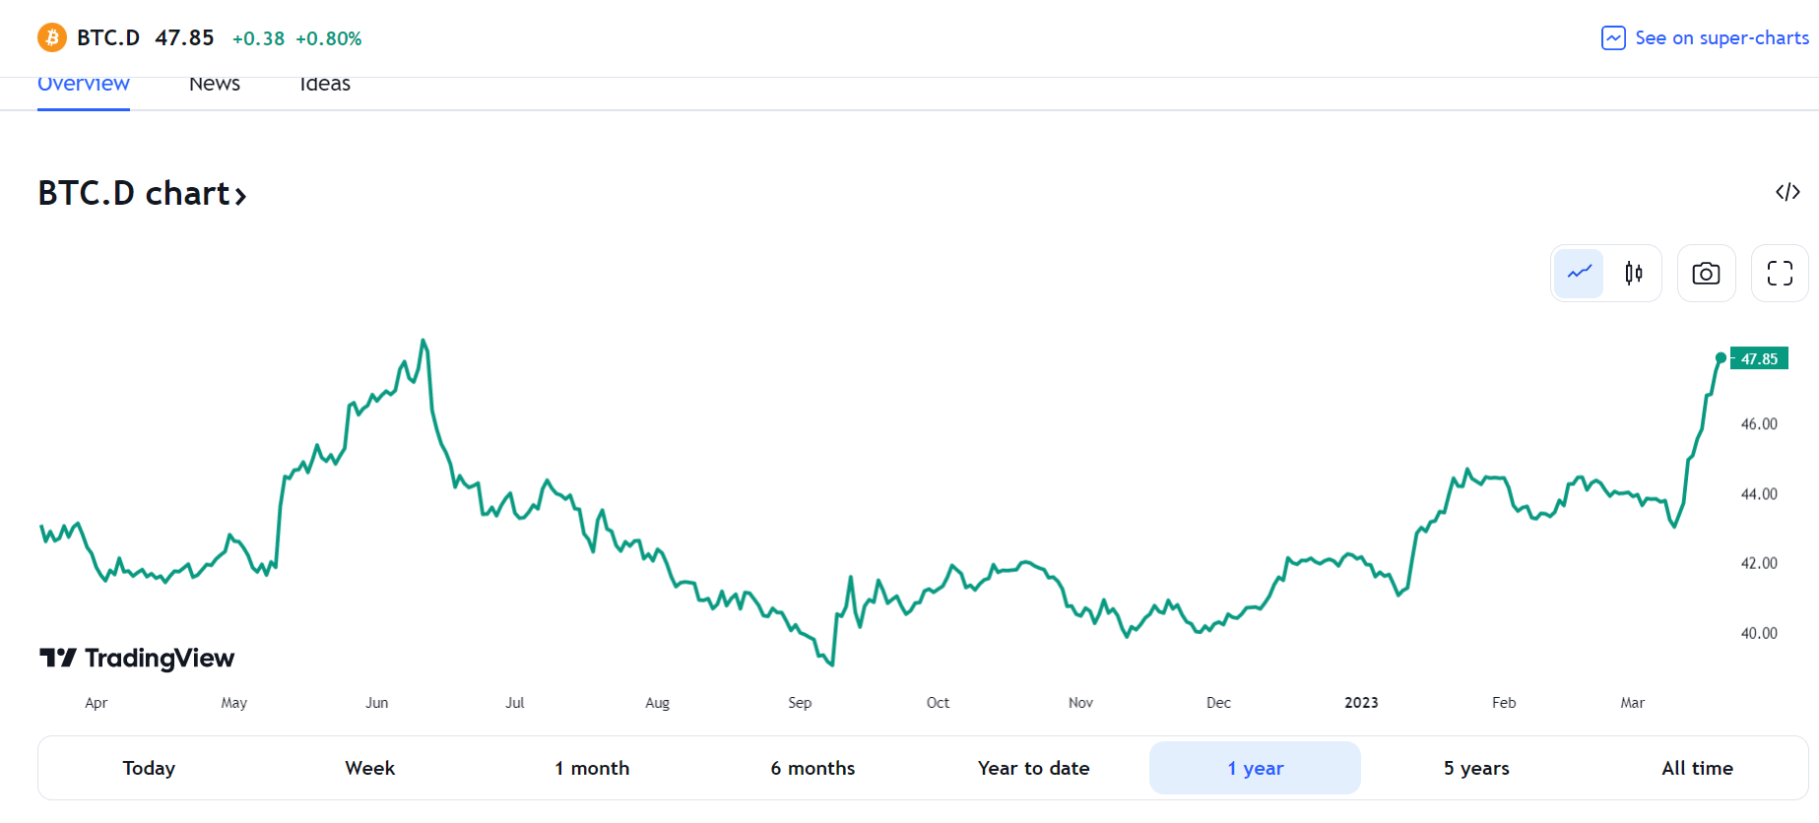
Task: Open the BTC.D chart heading link
Action: 142,193
